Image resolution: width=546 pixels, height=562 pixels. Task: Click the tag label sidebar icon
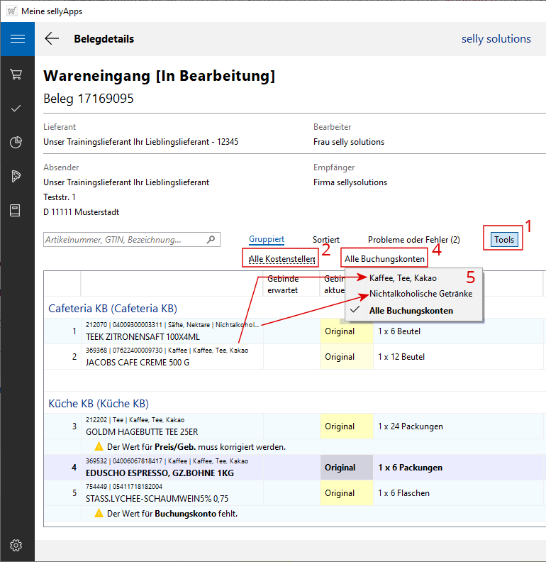[x=16, y=176]
